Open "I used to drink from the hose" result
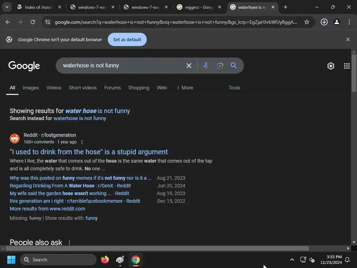357x268 pixels. pyautogui.click(x=89, y=152)
